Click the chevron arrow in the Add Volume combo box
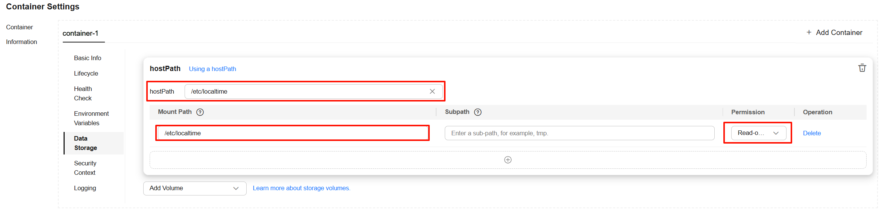Screen dimensions: 879x215 (x=236, y=188)
